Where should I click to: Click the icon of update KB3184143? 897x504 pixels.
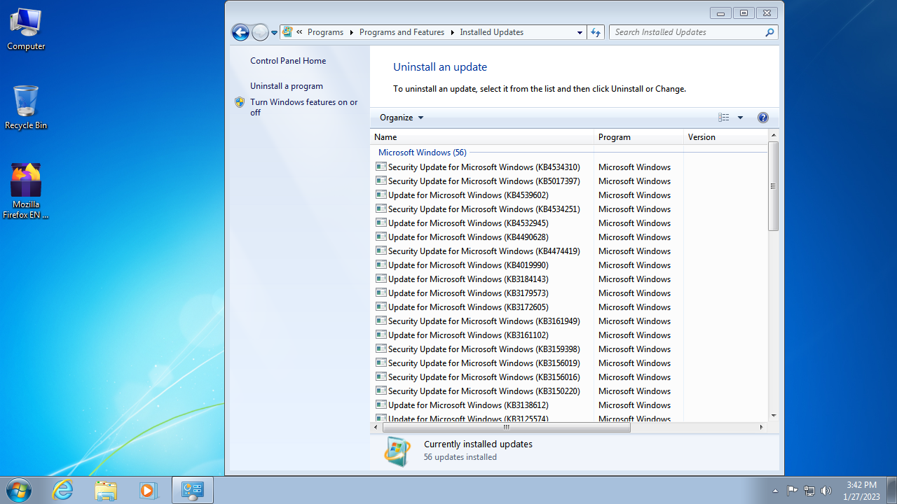pyautogui.click(x=381, y=279)
